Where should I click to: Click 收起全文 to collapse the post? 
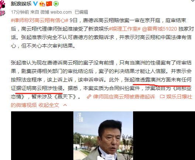pyautogui.click(x=49, y=105)
